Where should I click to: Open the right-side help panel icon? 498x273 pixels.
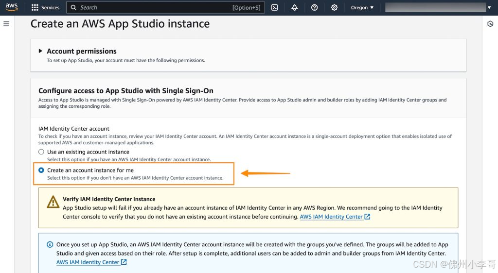[x=490, y=24]
